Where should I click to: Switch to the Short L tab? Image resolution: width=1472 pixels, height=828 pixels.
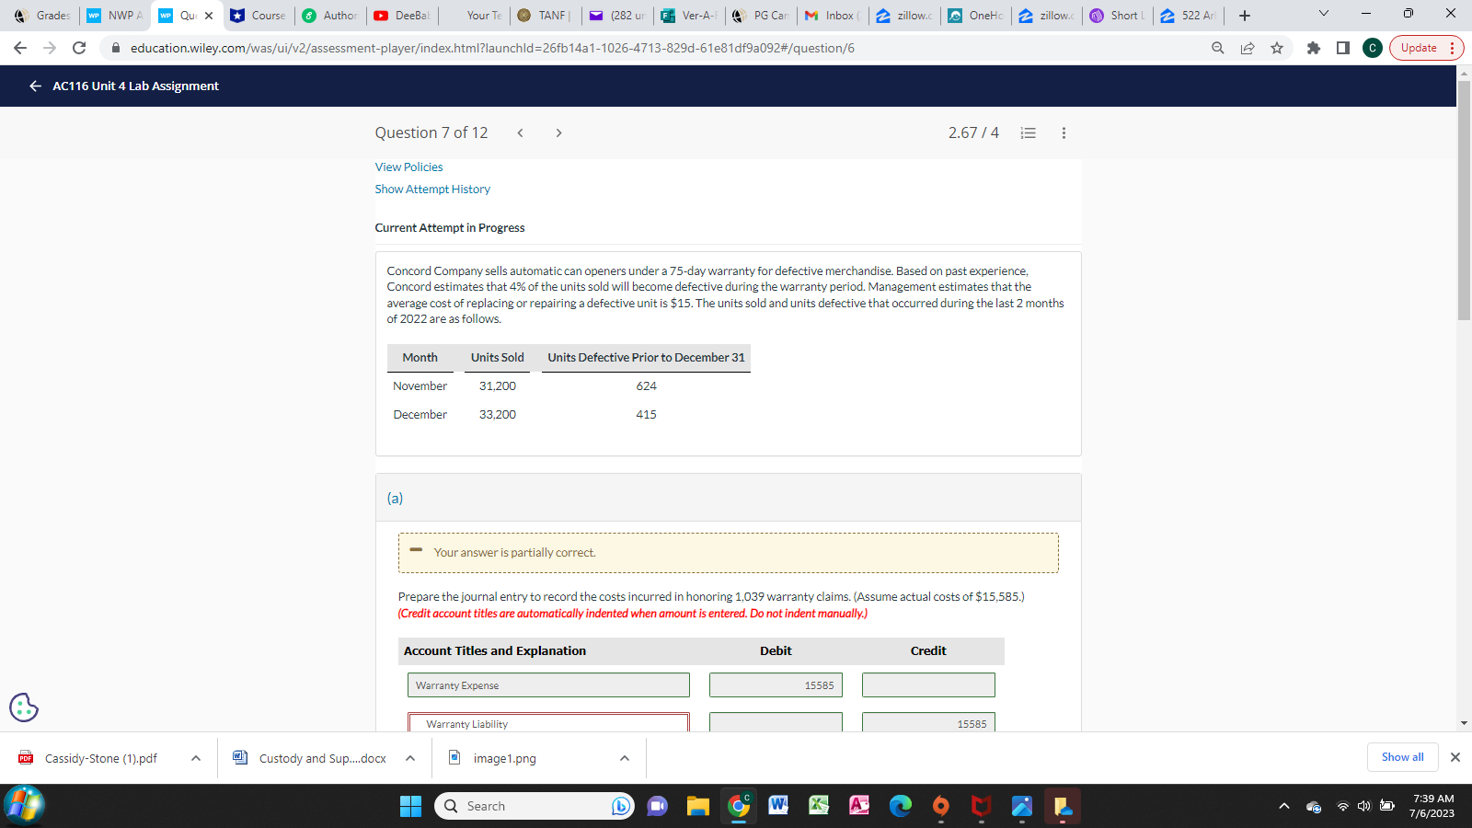pos(1119,16)
